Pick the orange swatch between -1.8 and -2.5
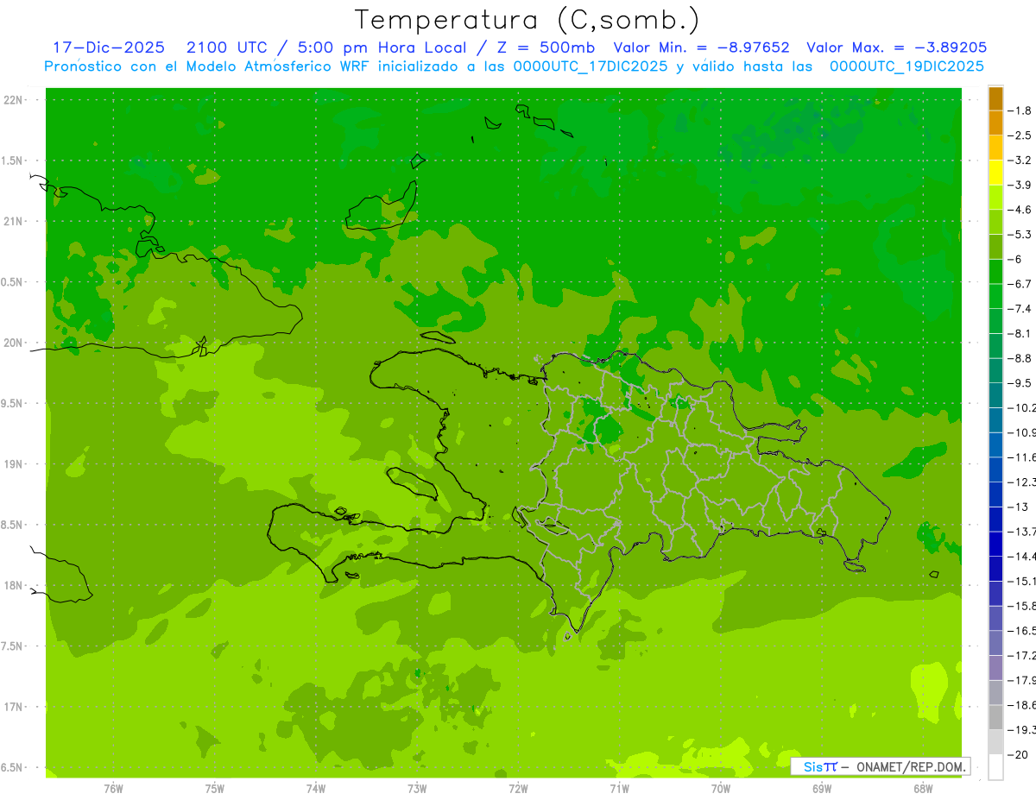This screenshot has height=800, width=1036. click(995, 123)
